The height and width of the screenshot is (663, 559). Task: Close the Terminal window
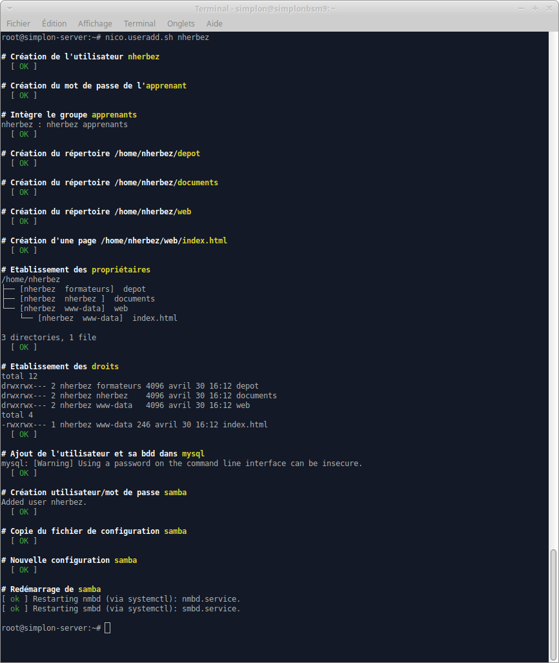tap(549, 8)
